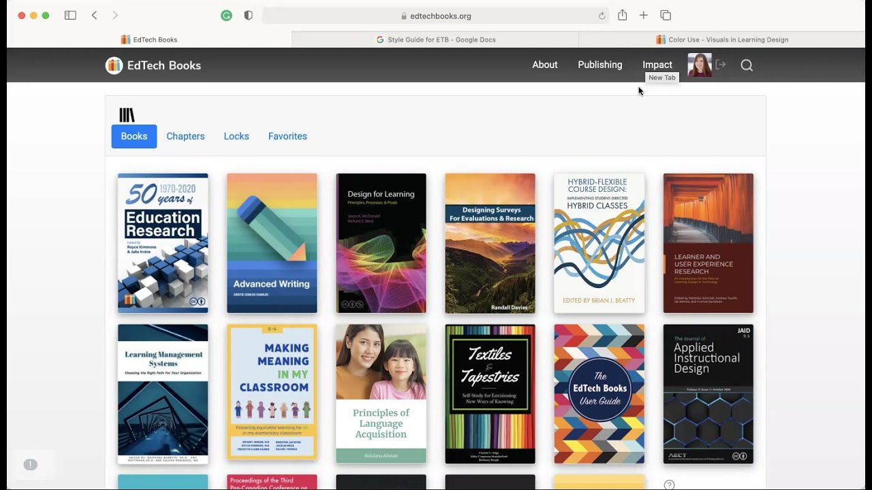Open the Locks tab
Viewport: 872px width, 490px height.
point(236,136)
